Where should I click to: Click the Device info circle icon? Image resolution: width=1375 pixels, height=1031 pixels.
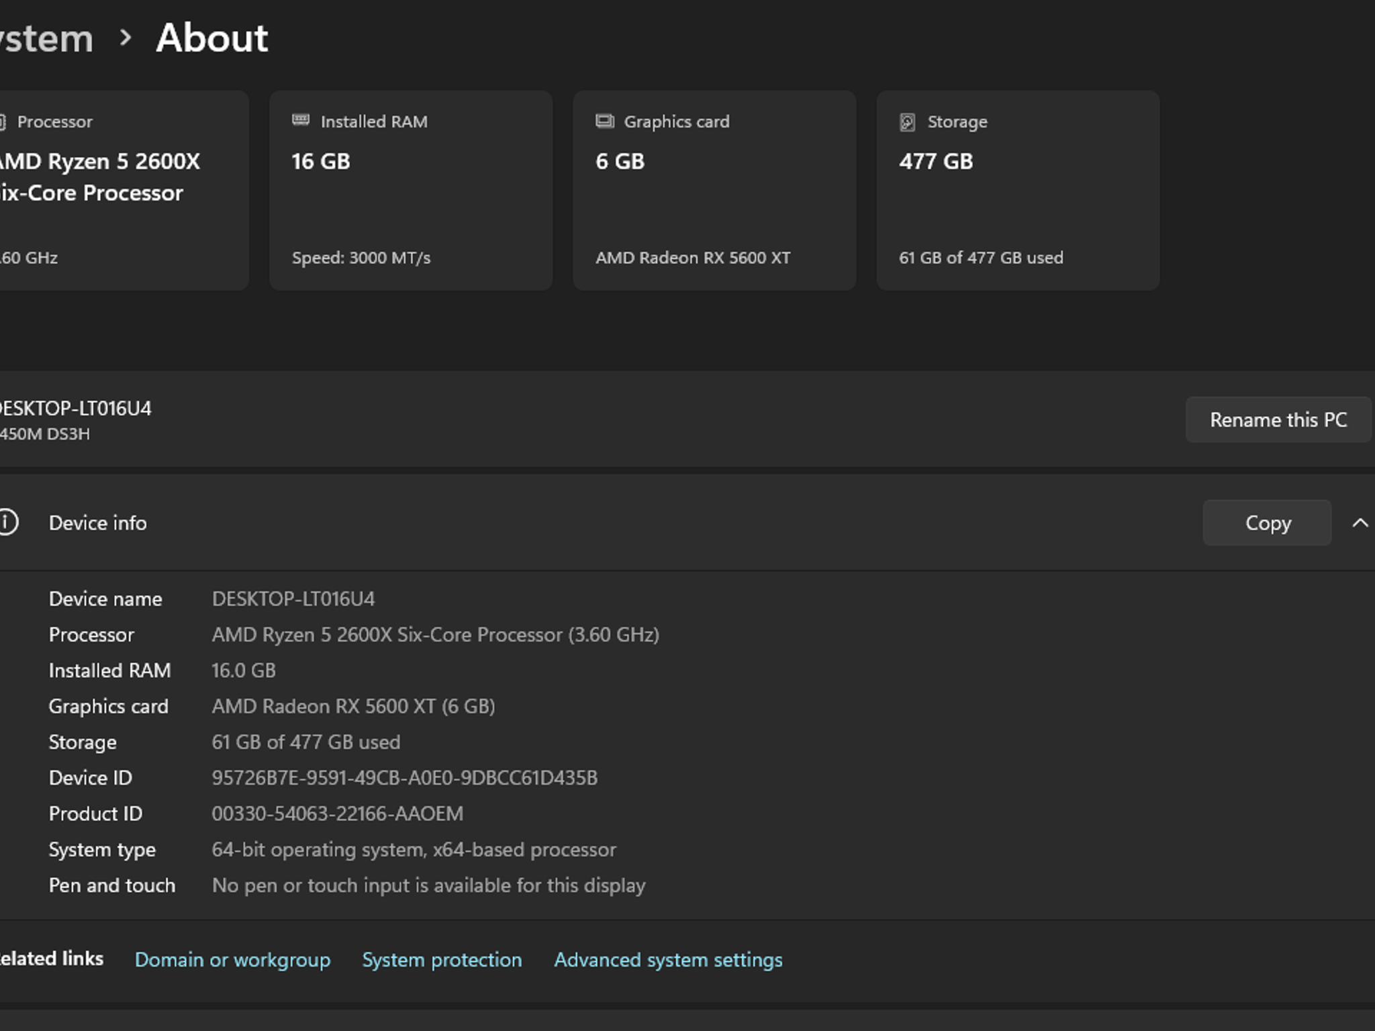(7, 522)
